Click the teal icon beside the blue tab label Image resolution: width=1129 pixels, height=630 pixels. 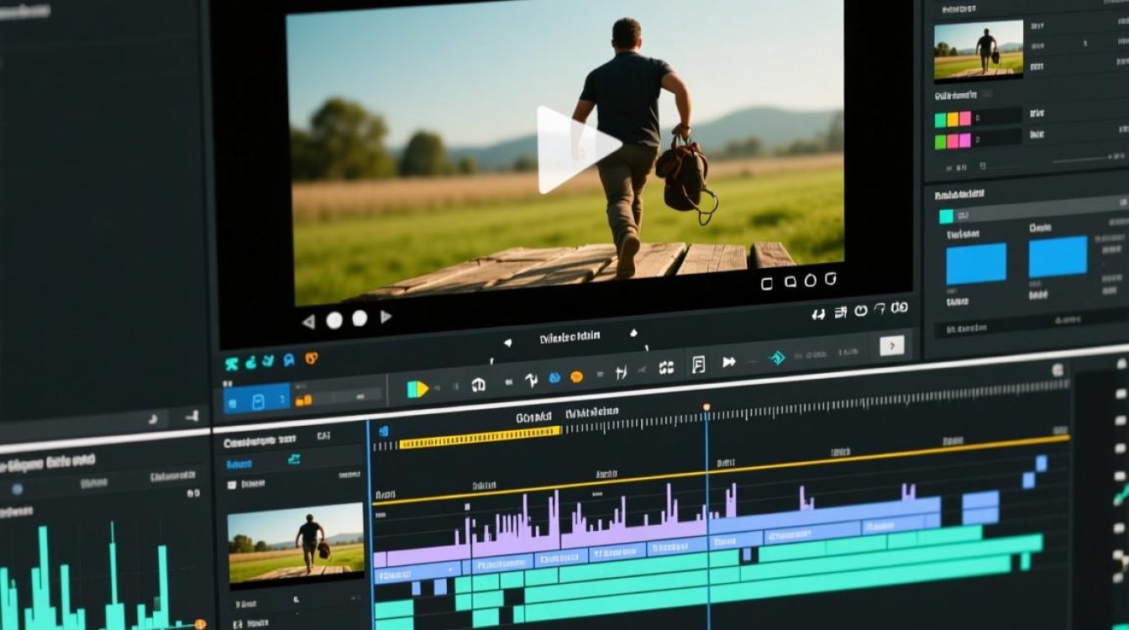tap(294, 459)
